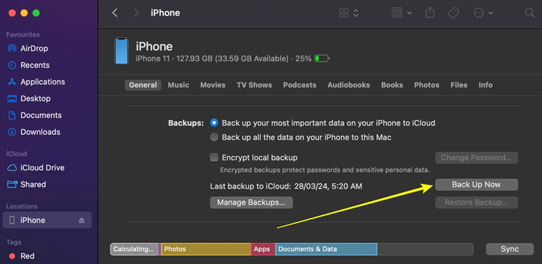Image resolution: width=542 pixels, height=264 pixels.
Task: Expand view switcher up-down arrows
Action: (x=356, y=13)
